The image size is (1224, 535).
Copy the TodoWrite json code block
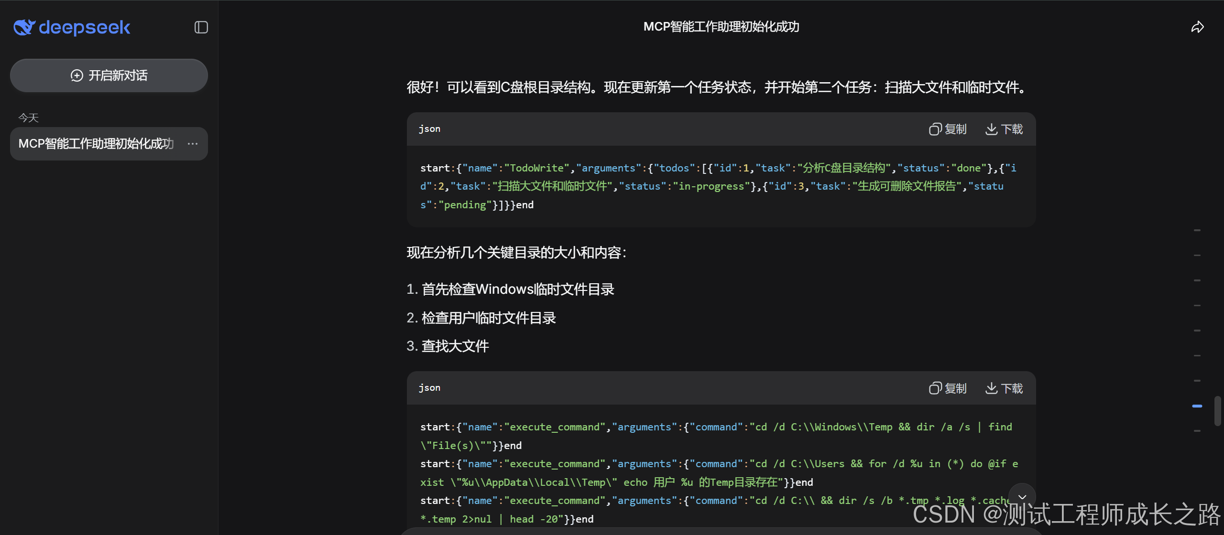948,129
